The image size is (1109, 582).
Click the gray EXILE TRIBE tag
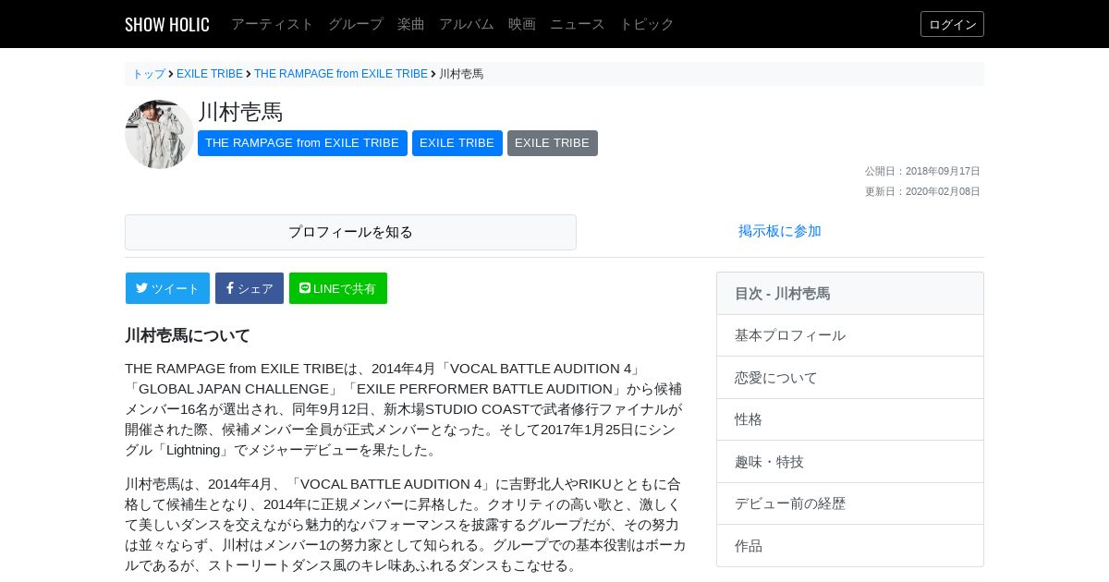coord(553,143)
